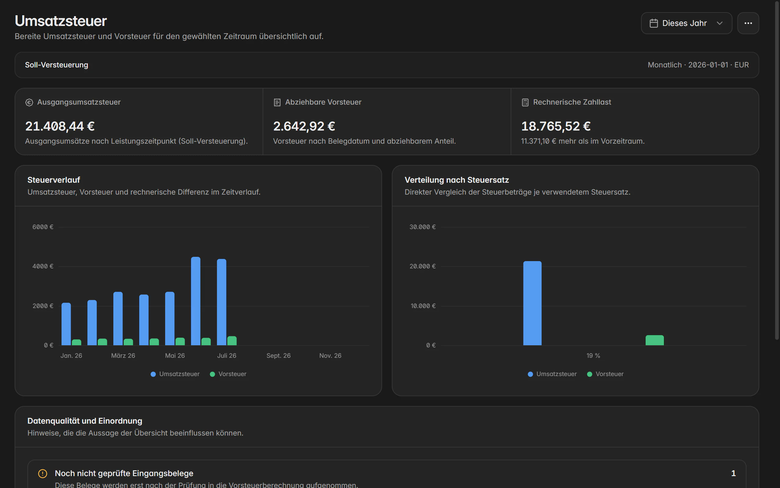Click the vertical page scrollbar
Image resolution: width=780 pixels, height=488 pixels.
coord(777,170)
